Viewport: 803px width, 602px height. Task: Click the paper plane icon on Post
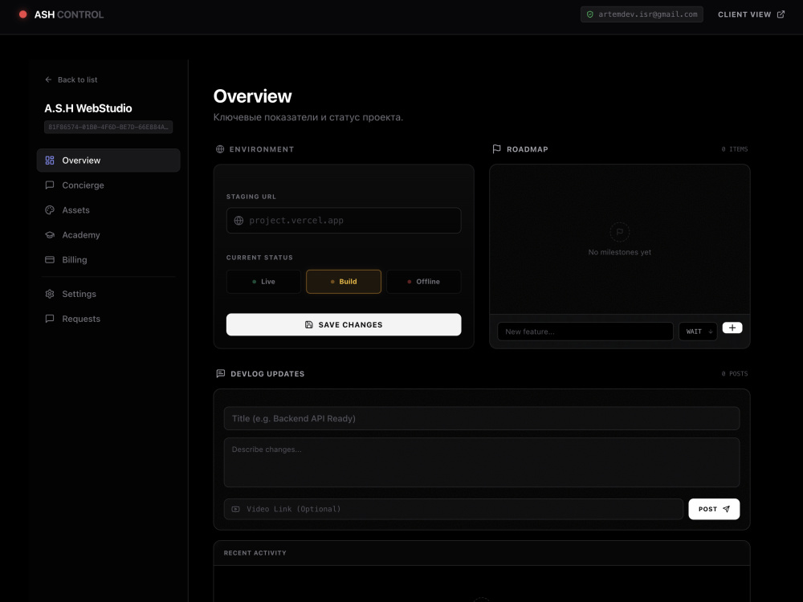tap(726, 509)
